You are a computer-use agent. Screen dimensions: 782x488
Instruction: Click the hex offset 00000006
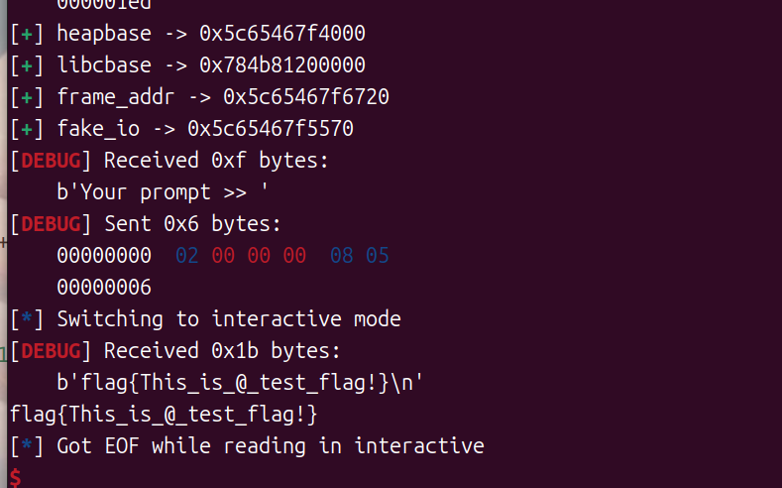pyautogui.click(x=104, y=288)
